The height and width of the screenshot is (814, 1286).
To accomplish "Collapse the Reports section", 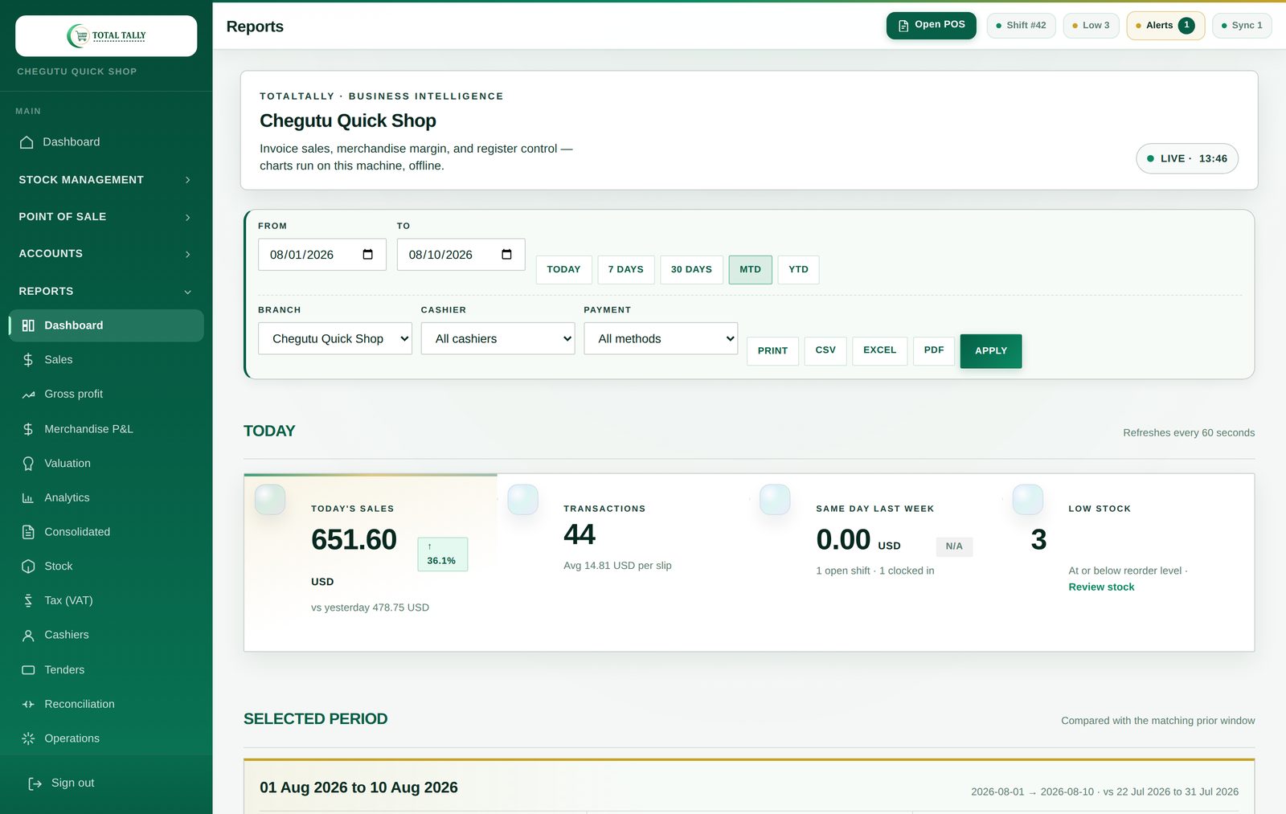I will click(106, 291).
